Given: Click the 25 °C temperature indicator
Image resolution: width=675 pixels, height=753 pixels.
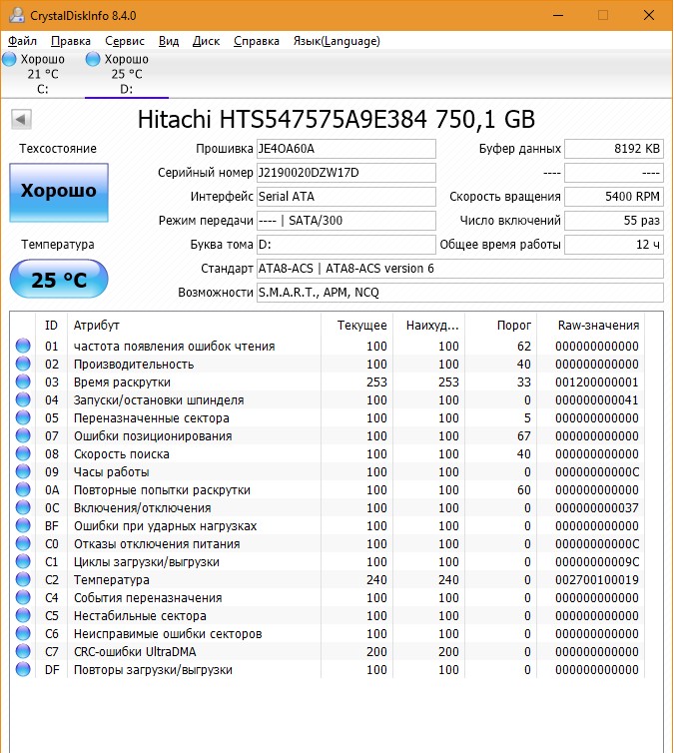Looking at the screenshot, I should 58,280.
